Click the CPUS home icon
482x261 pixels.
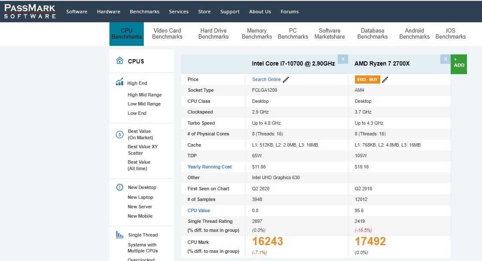point(120,60)
